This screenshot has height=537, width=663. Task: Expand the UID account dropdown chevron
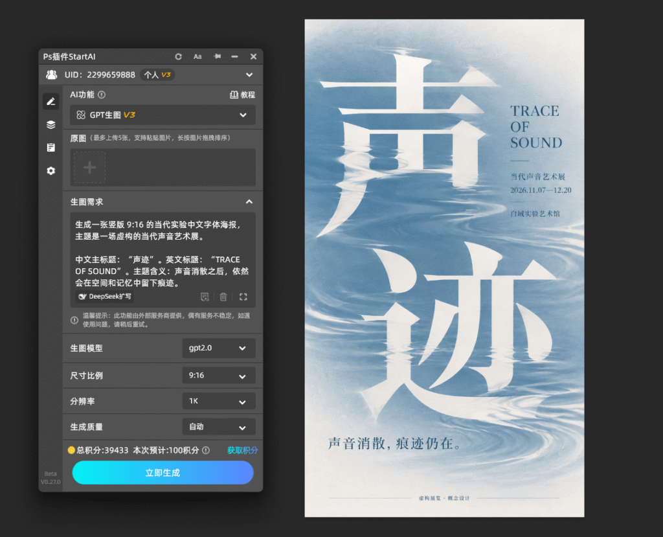coord(249,75)
